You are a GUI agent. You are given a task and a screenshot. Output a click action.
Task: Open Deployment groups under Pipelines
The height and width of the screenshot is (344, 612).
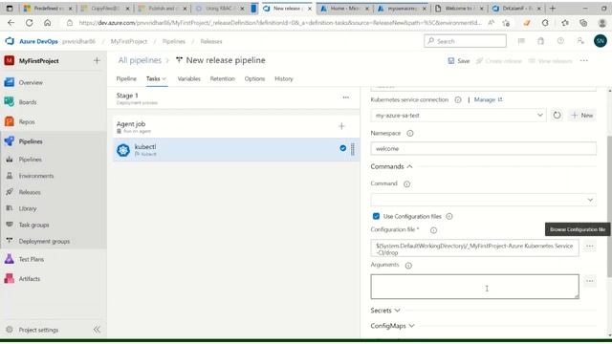point(44,241)
